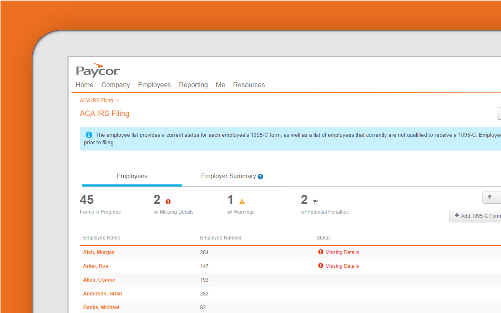Open the Company menu
This screenshot has height=313, width=501.
(x=116, y=85)
